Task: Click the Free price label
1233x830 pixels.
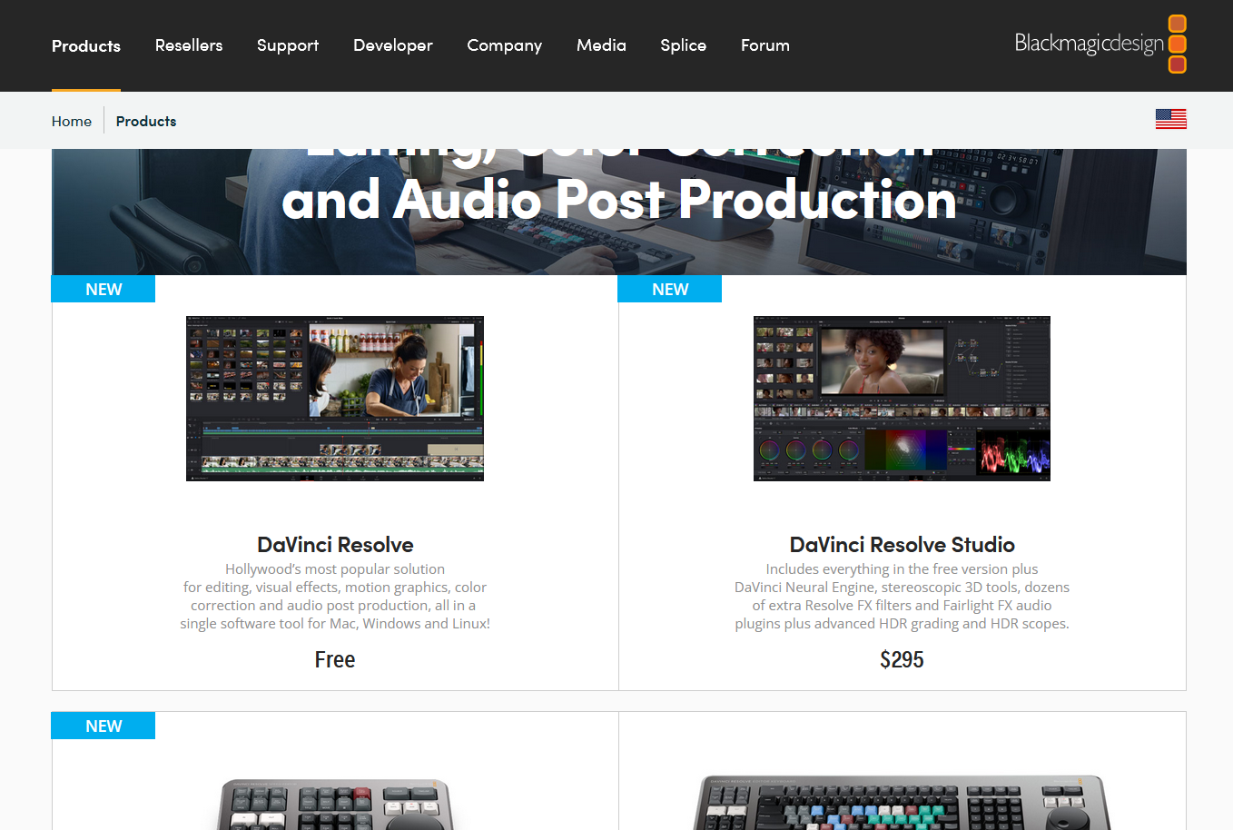Action: pyautogui.click(x=335, y=660)
